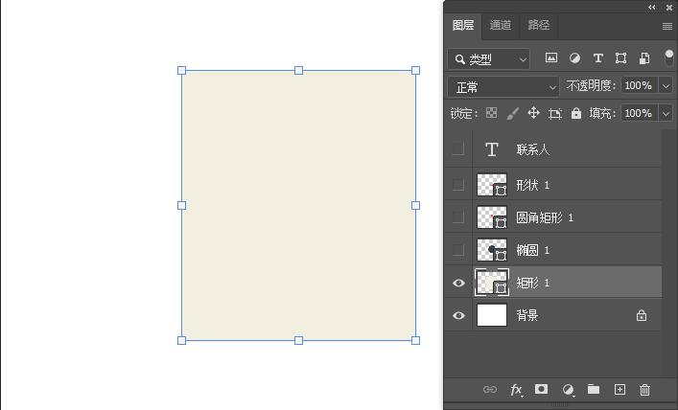Create a new layer
Image resolution: width=678 pixels, height=410 pixels.
620,390
